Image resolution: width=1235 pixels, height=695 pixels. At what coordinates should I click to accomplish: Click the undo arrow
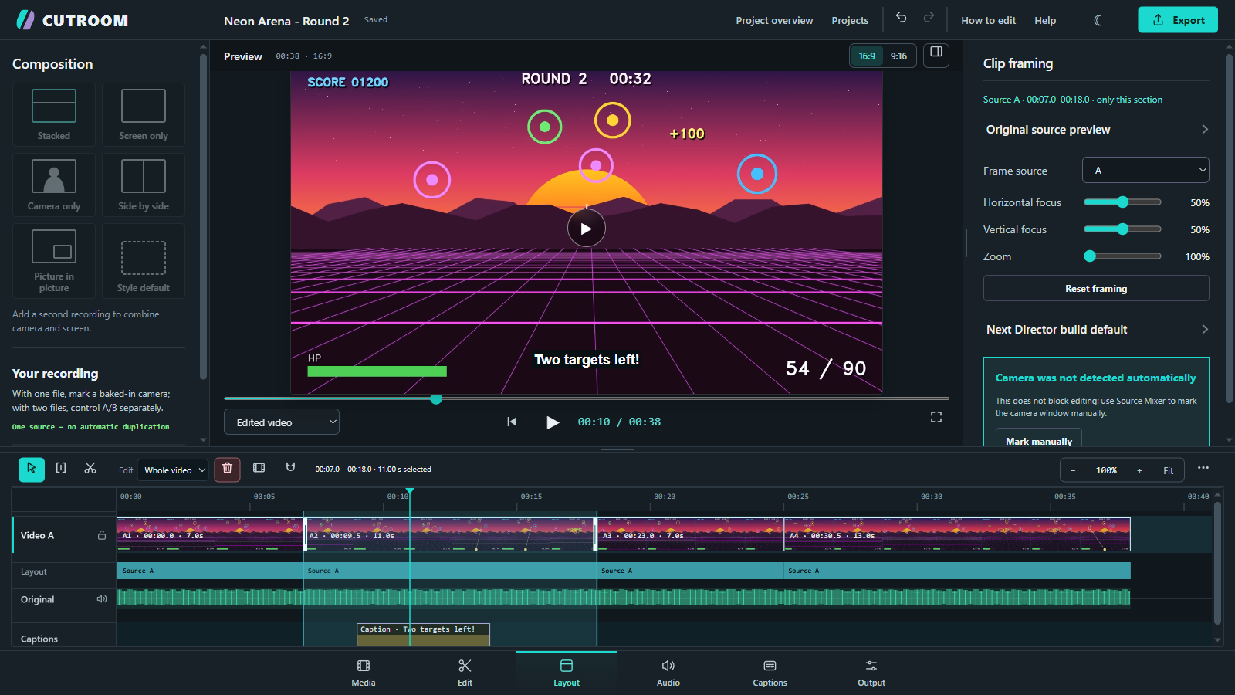click(901, 18)
